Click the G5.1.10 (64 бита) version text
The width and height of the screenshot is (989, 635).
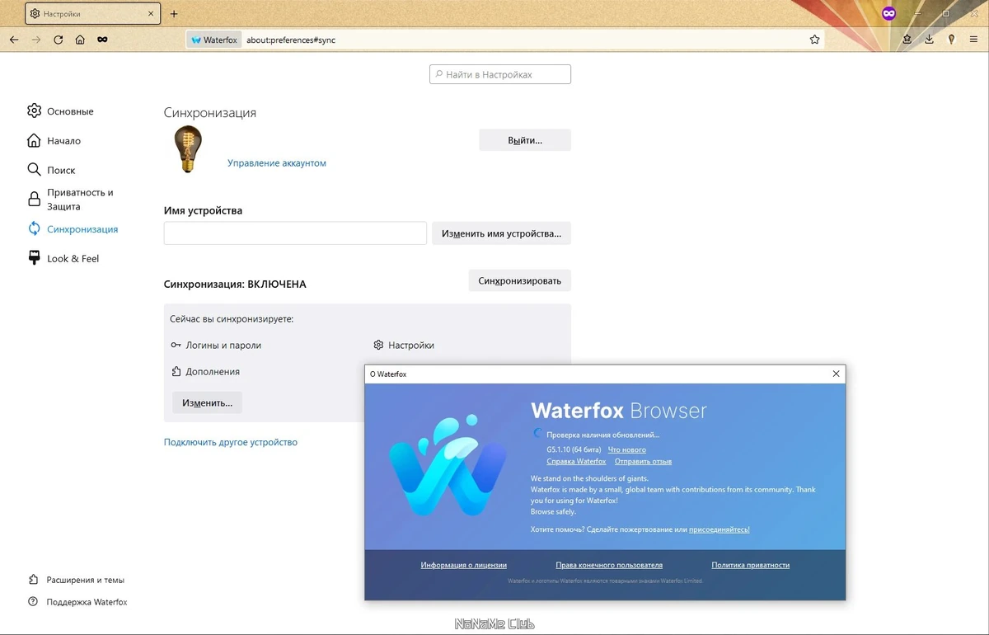click(574, 449)
